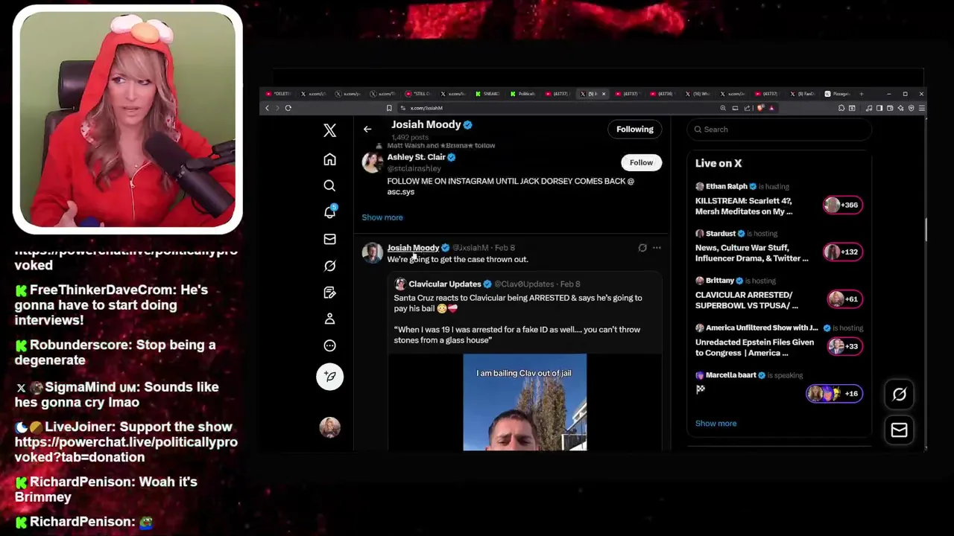Click +16 listeners badge on Marcella space
The image size is (954, 536).
pyautogui.click(x=834, y=393)
